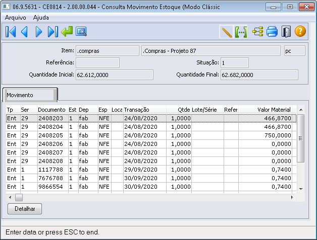Click the horizontal scrollbar thumb
The width and height of the screenshot is (317, 240).
click(19, 197)
